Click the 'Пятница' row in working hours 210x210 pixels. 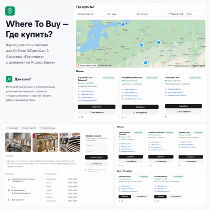[x=61, y=194]
